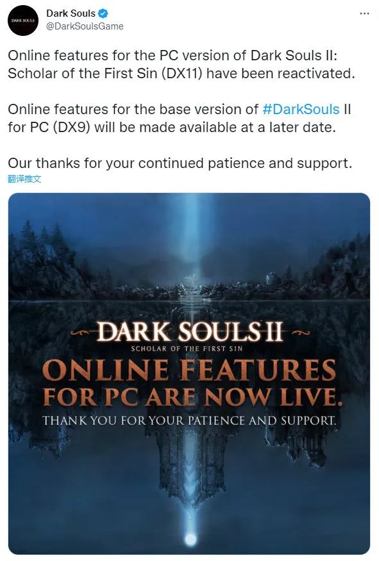
Task: Click the small white tree in the image
Action: pyautogui.click(x=192, y=279)
